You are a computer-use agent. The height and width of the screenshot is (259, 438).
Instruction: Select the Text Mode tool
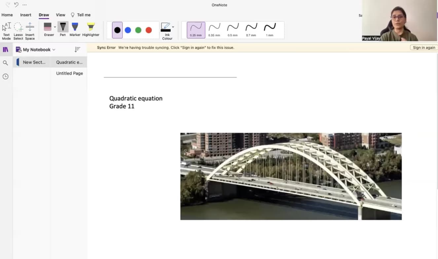[x=6, y=31]
